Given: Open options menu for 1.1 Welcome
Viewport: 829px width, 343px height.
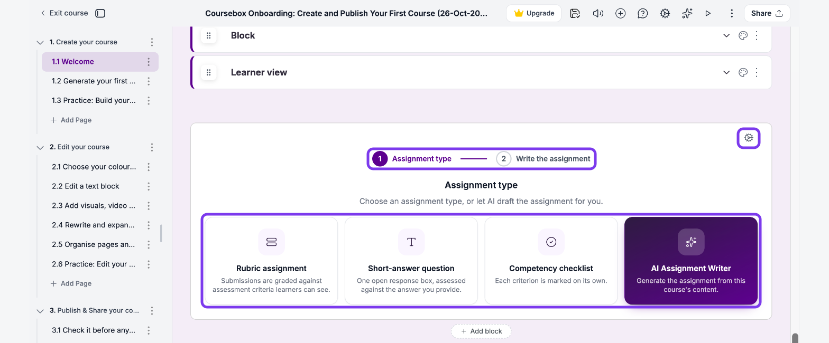Looking at the screenshot, I should click(x=149, y=62).
